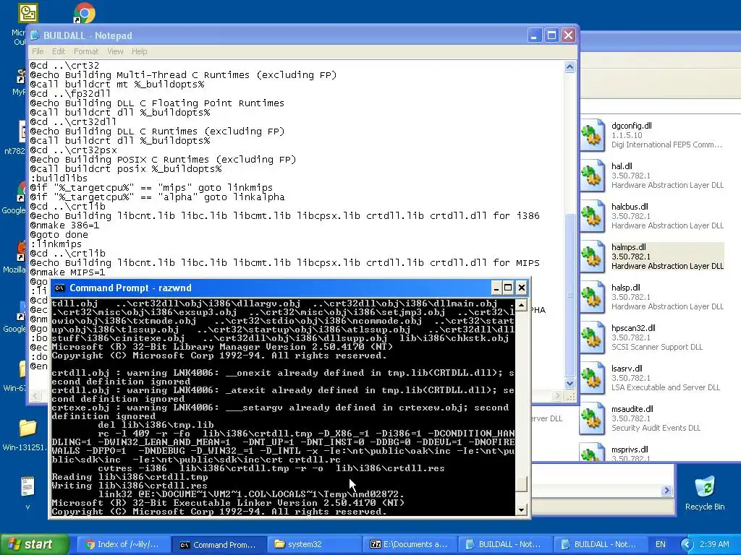Switch to first BUILDALL Notepad taskbar button
741x555 pixels.
click(x=504, y=544)
